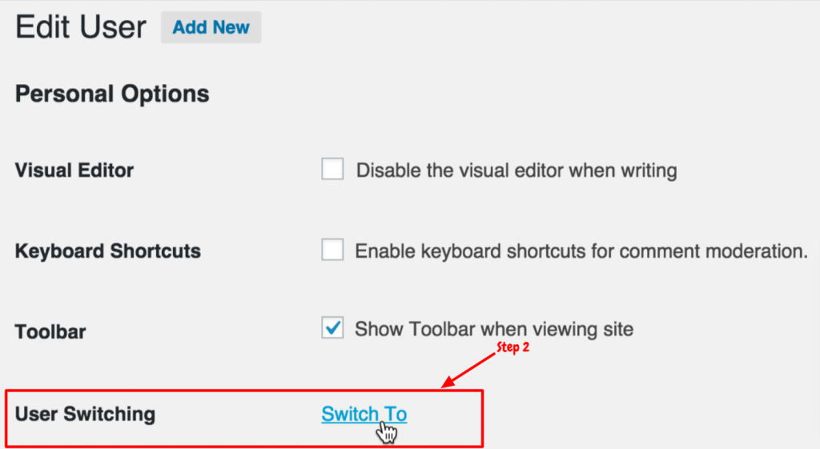Click the red Step 2 annotation text

point(512,347)
